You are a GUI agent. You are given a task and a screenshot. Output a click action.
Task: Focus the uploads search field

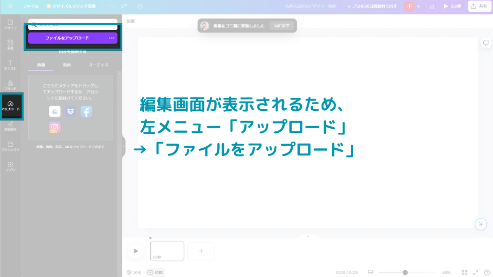[72, 25]
